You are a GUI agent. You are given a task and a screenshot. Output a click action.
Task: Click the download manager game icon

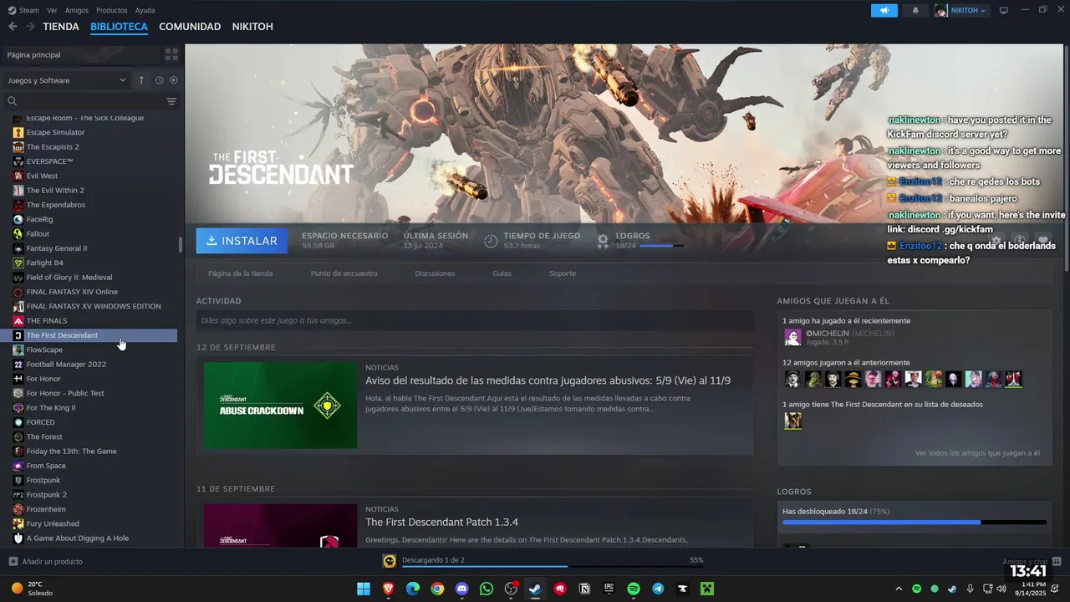tap(390, 561)
